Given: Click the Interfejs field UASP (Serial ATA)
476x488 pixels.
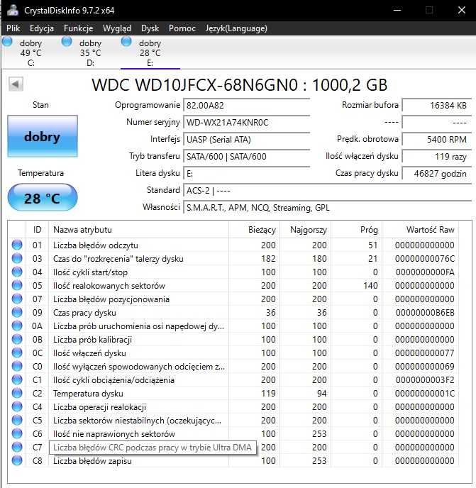Looking at the screenshot, I should pos(247,140).
